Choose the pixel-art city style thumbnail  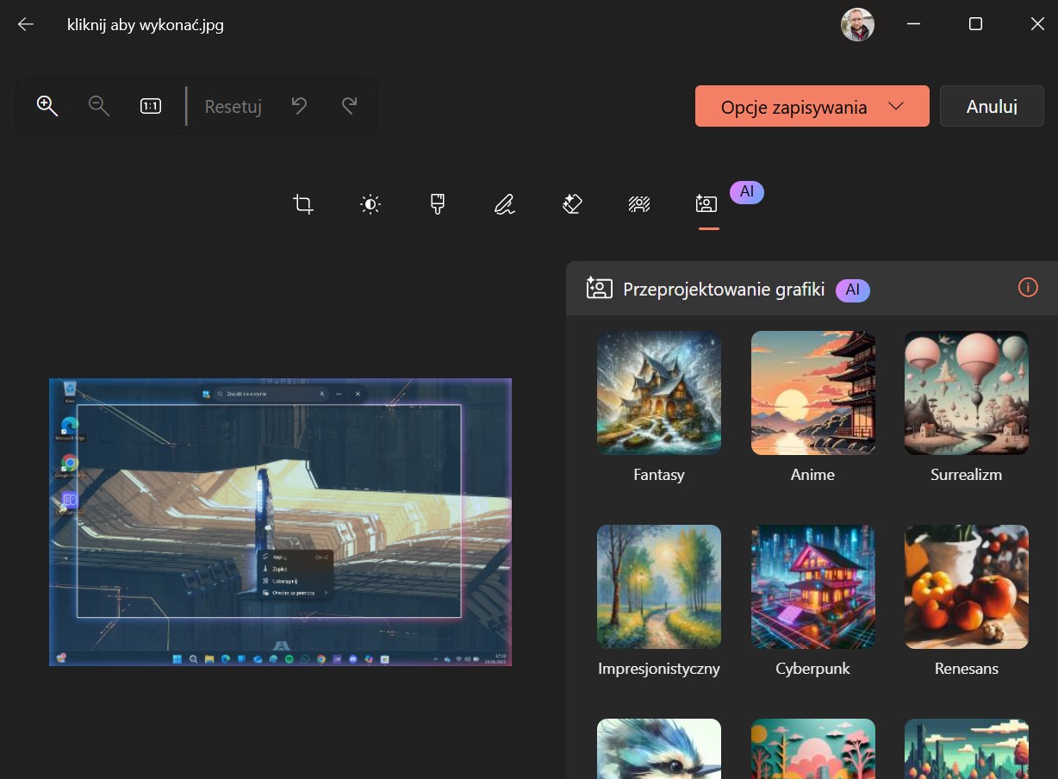pos(967,749)
